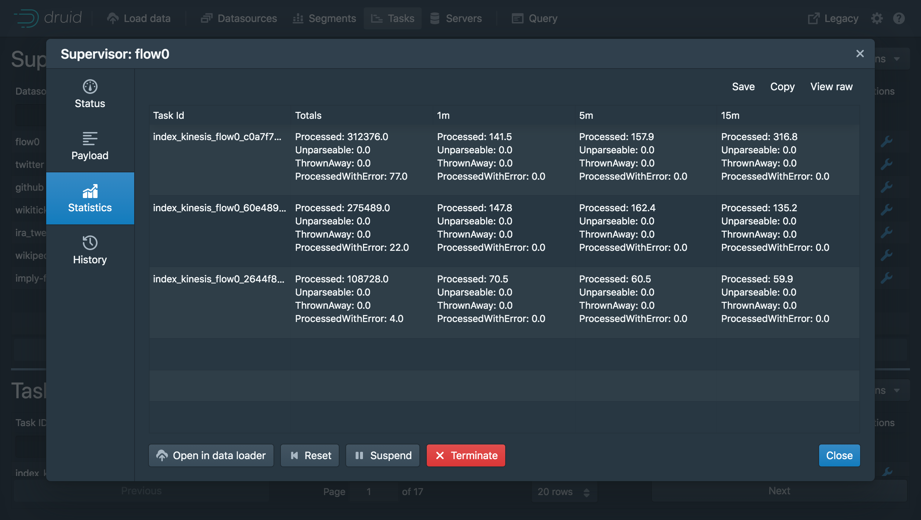
Task: Click the Save link
Action: (x=743, y=87)
